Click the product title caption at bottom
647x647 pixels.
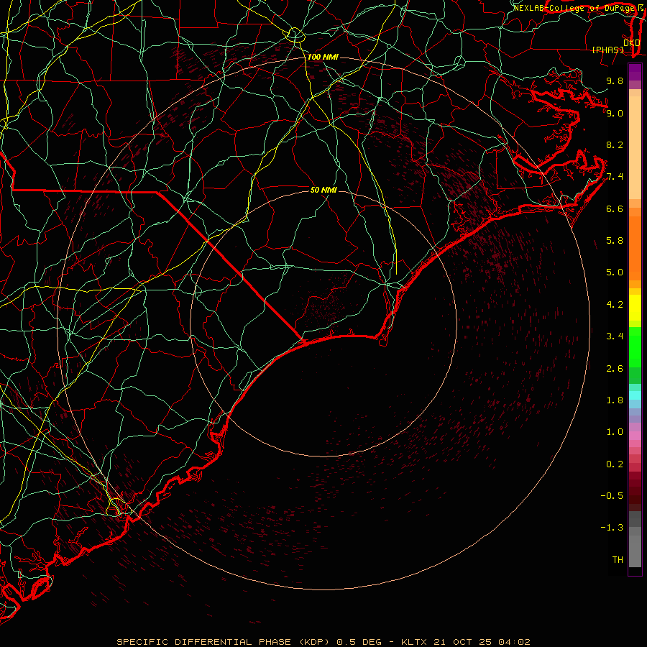pyautogui.click(x=323, y=642)
